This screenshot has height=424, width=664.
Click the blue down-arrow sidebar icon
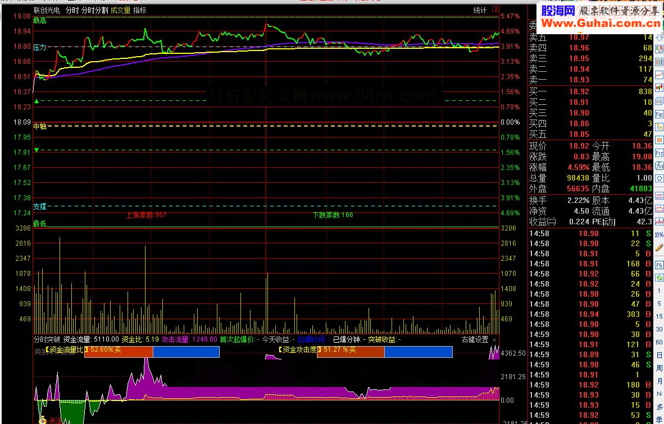(x=659, y=37)
